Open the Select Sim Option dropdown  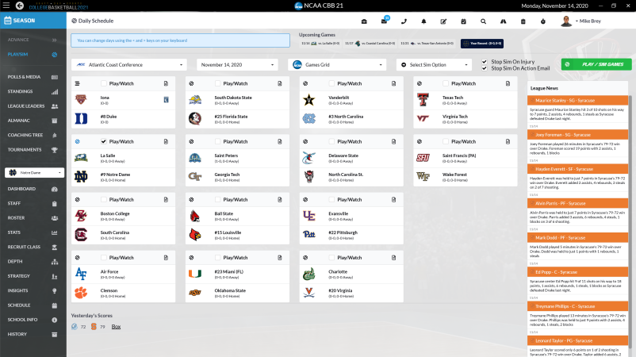pyautogui.click(x=436, y=64)
